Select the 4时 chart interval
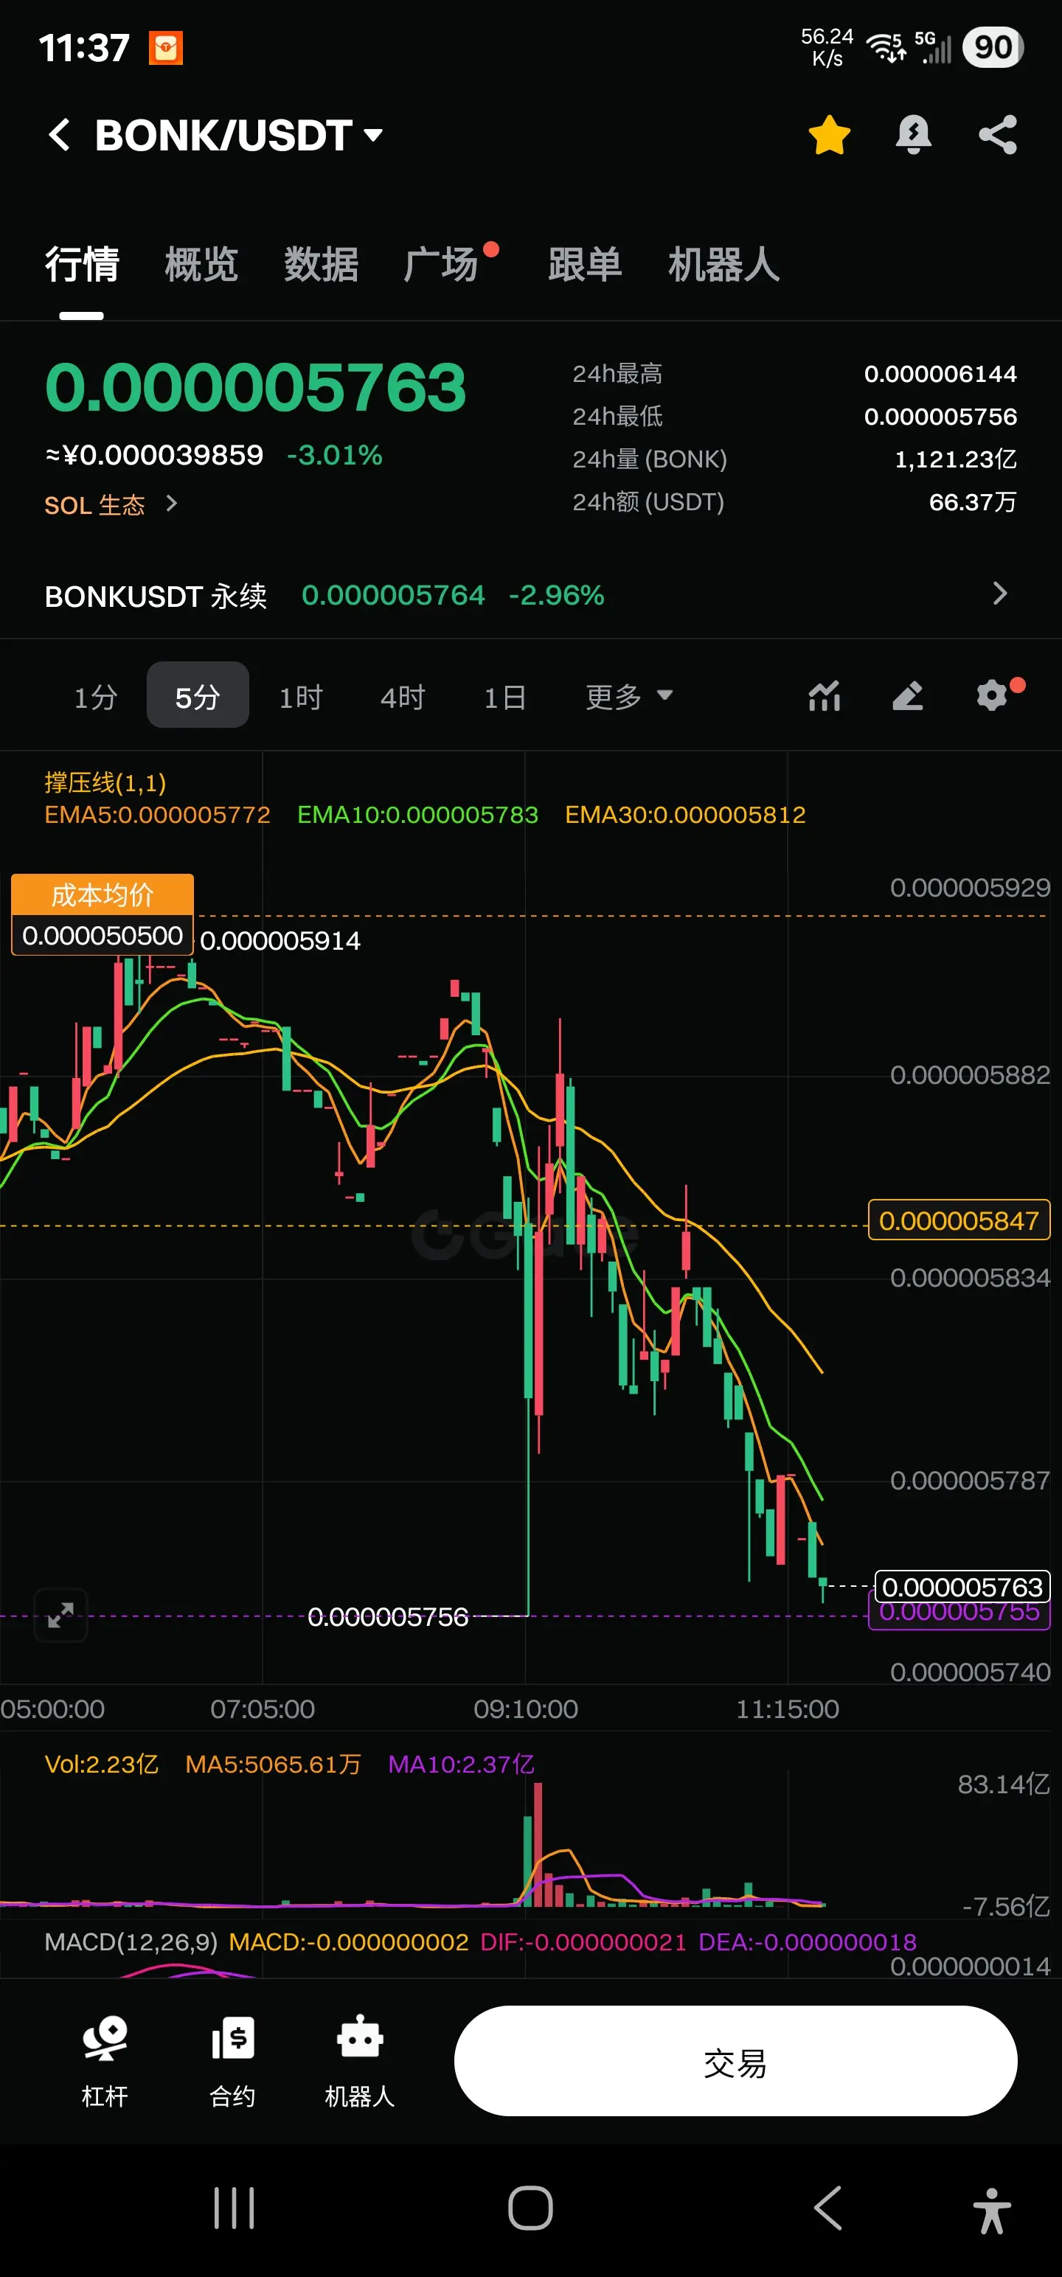The width and height of the screenshot is (1062, 2277). [x=403, y=697]
